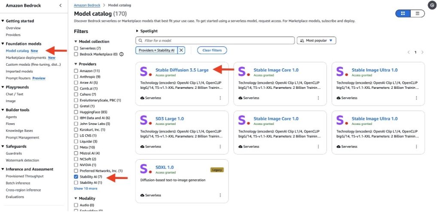Open Marketplace deployments in the sidebar
The image size is (440, 212).
click(26, 58)
